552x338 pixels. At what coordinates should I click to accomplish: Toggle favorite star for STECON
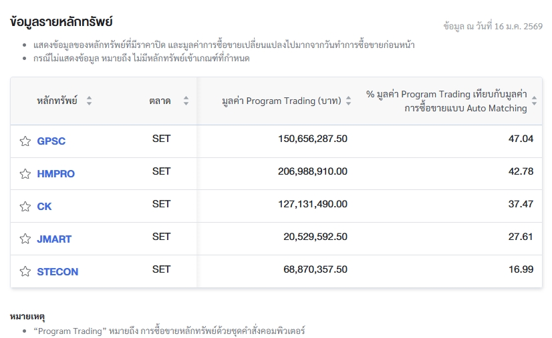(25, 271)
